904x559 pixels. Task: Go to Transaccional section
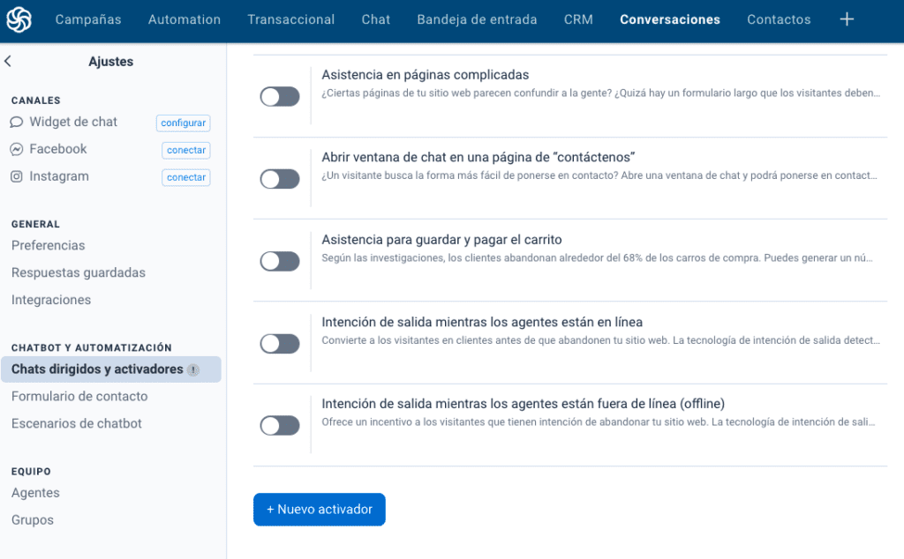click(x=291, y=19)
